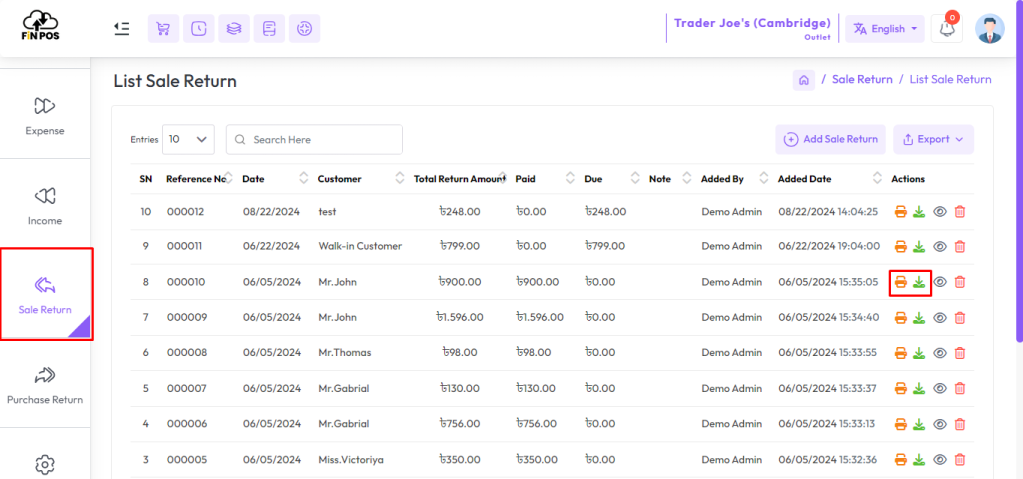Delete sale return 000010
The image size is (1023, 479).
point(960,282)
